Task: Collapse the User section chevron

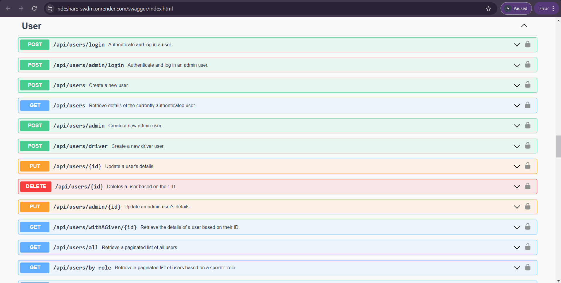Action: (524, 26)
